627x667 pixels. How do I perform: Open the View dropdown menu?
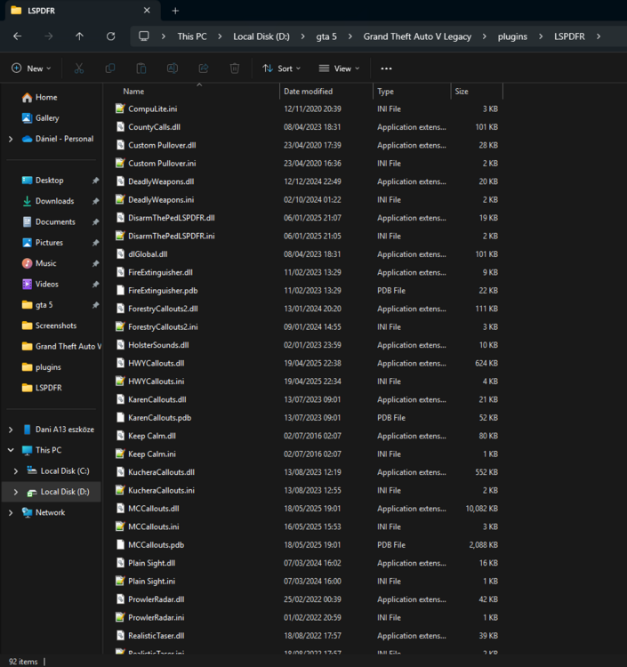pos(340,68)
